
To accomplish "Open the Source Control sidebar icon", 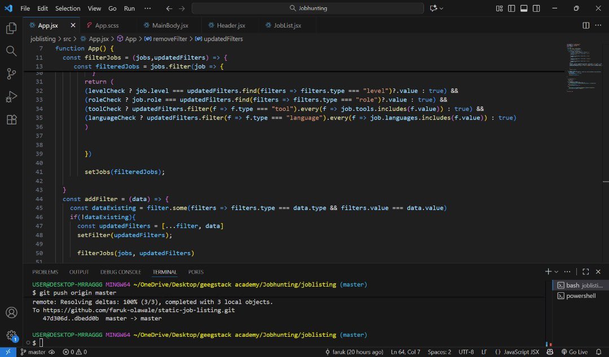I will click(11, 74).
